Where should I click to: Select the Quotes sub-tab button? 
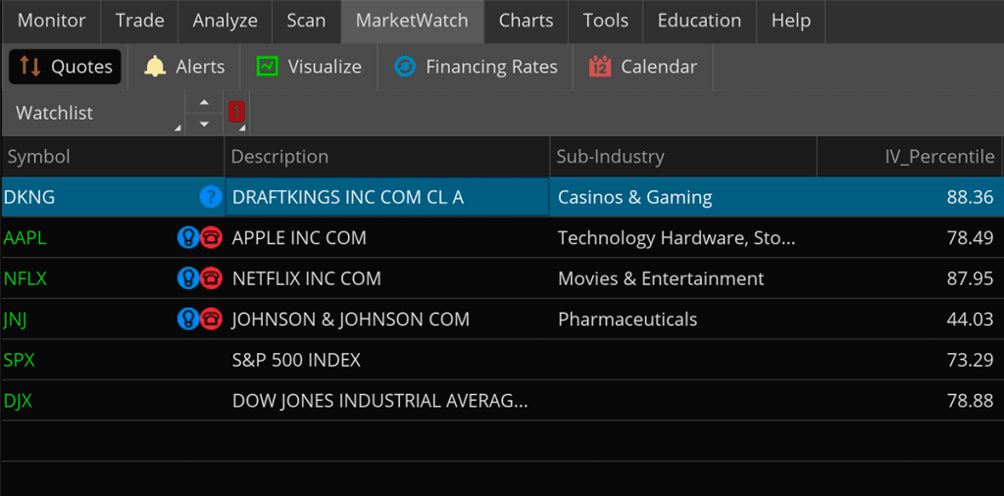[x=66, y=67]
